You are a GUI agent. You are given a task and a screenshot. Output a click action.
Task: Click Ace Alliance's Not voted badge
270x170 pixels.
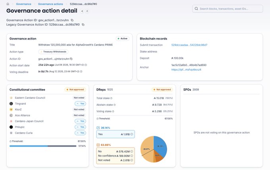tap(79, 115)
